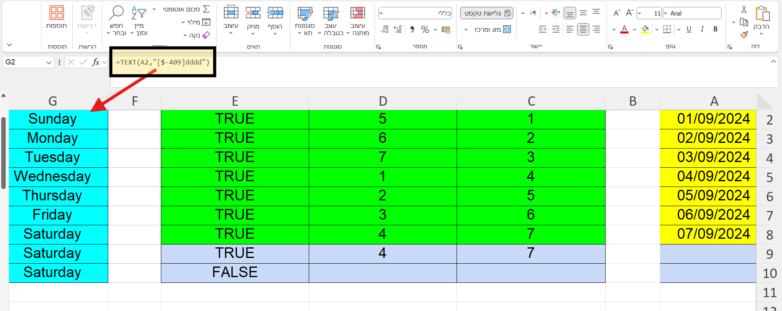
Task: Expand the formula bar chevron
Action: 773,62
